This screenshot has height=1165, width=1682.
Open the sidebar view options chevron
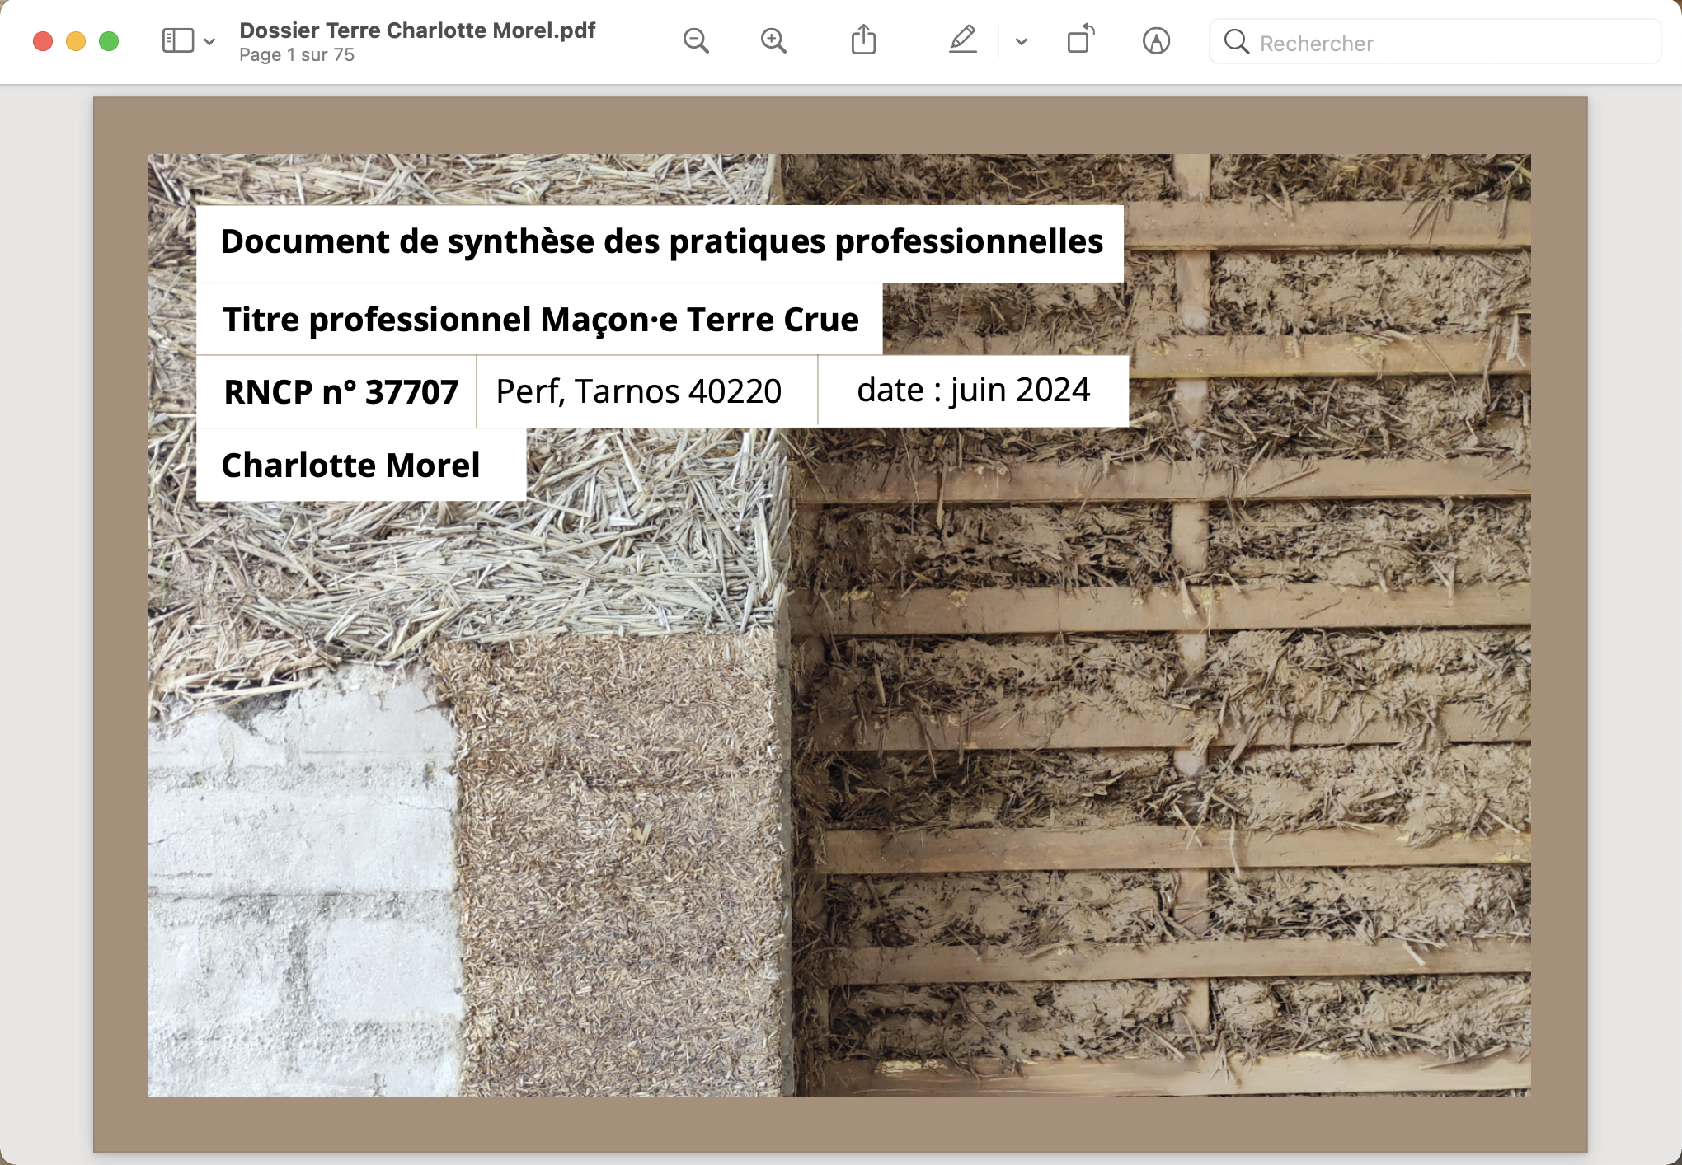[x=209, y=41]
